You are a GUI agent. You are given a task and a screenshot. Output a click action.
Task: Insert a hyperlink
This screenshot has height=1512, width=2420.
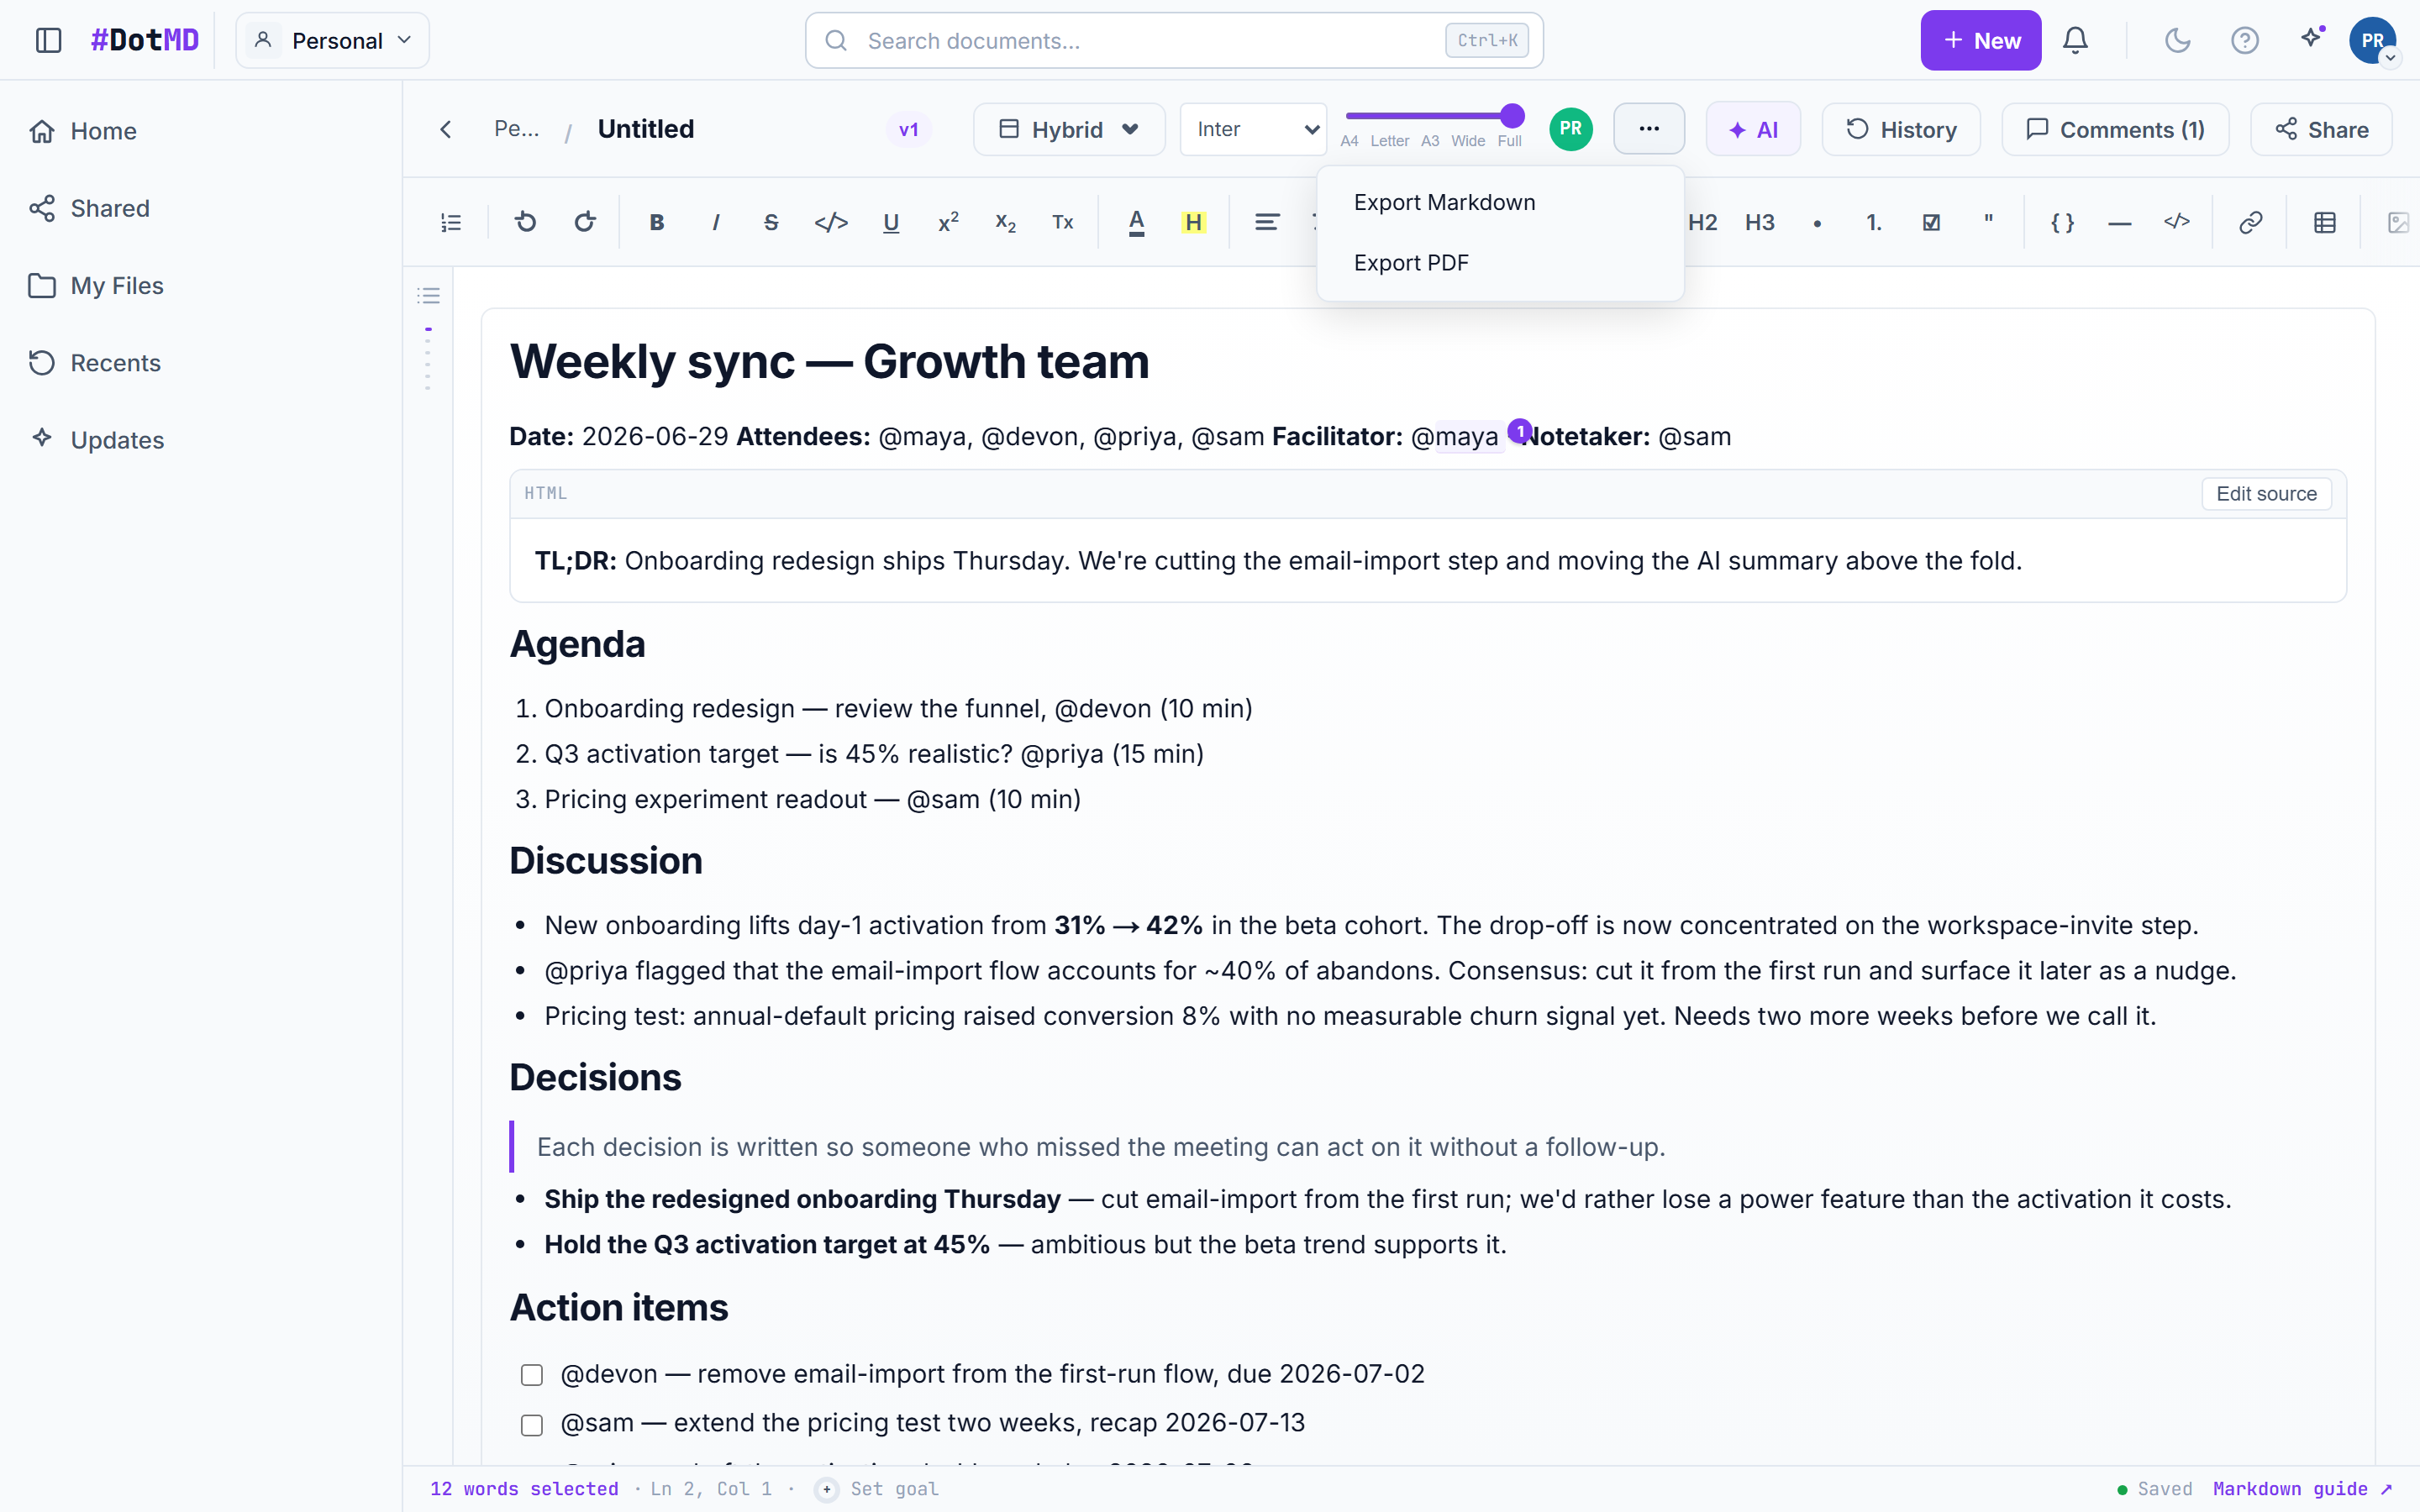pyautogui.click(x=2250, y=222)
